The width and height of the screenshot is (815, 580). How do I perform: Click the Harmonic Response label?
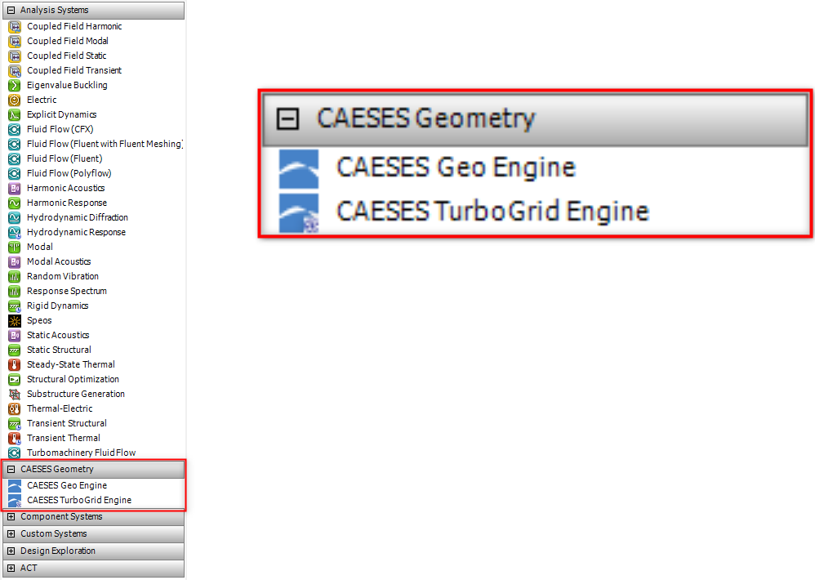(x=67, y=203)
